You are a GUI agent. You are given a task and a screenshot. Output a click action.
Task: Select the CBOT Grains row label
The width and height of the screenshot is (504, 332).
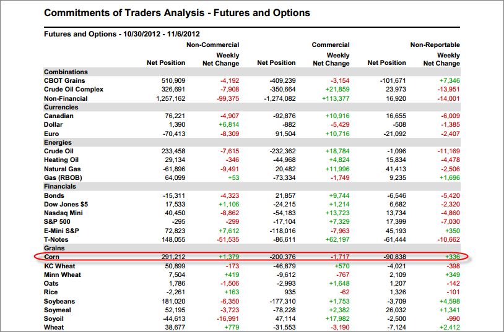pos(64,80)
